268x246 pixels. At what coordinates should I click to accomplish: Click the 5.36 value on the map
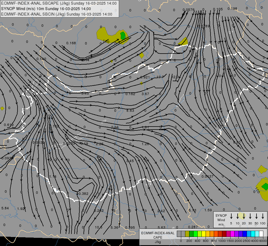tap(114, 227)
